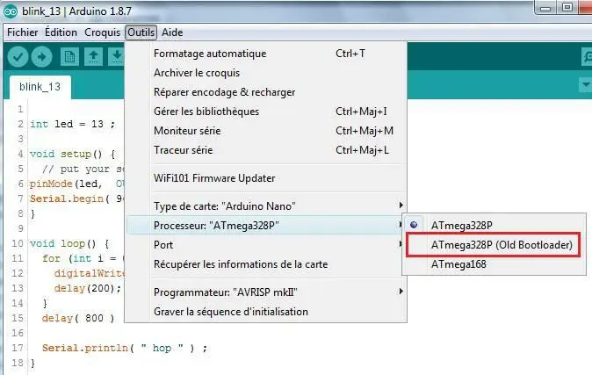Expand the Processeur submenu

pyautogui.click(x=266, y=225)
